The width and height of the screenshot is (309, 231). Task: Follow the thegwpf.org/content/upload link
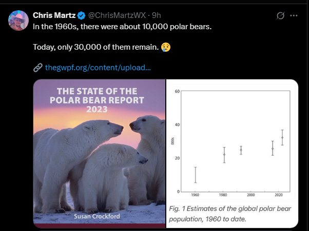click(98, 68)
